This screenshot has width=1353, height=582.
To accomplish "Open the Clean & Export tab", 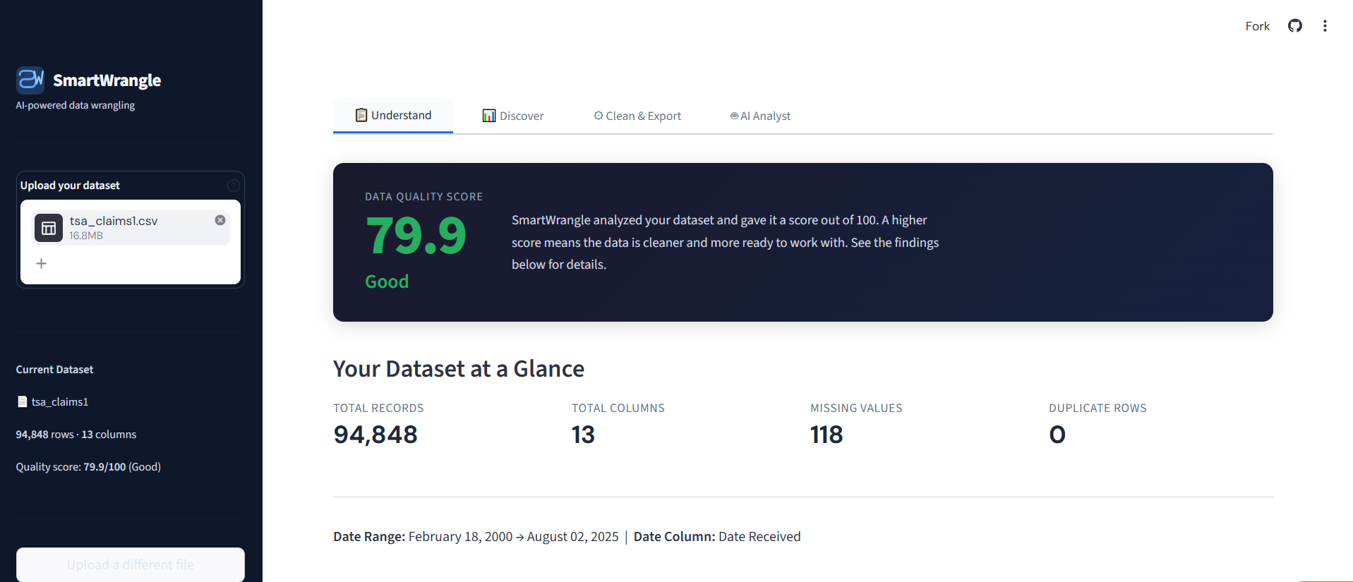I will click(x=637, y=116).
